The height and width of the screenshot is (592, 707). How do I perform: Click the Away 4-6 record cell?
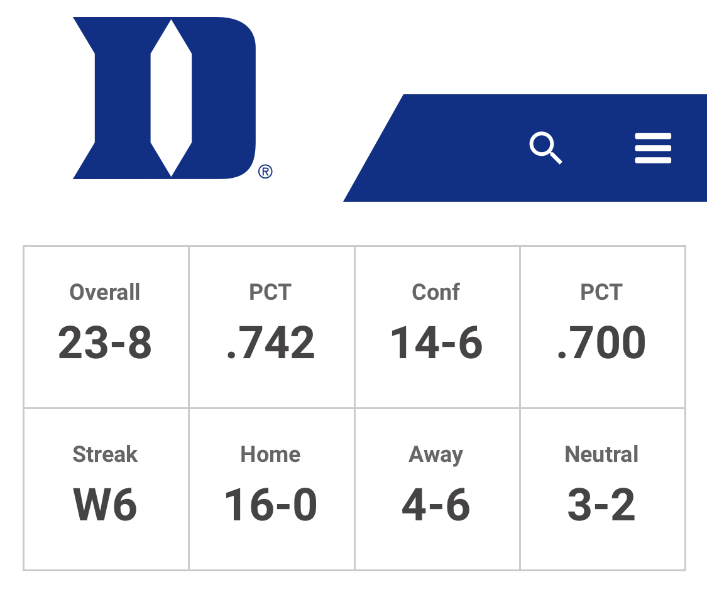click(437, 489)
